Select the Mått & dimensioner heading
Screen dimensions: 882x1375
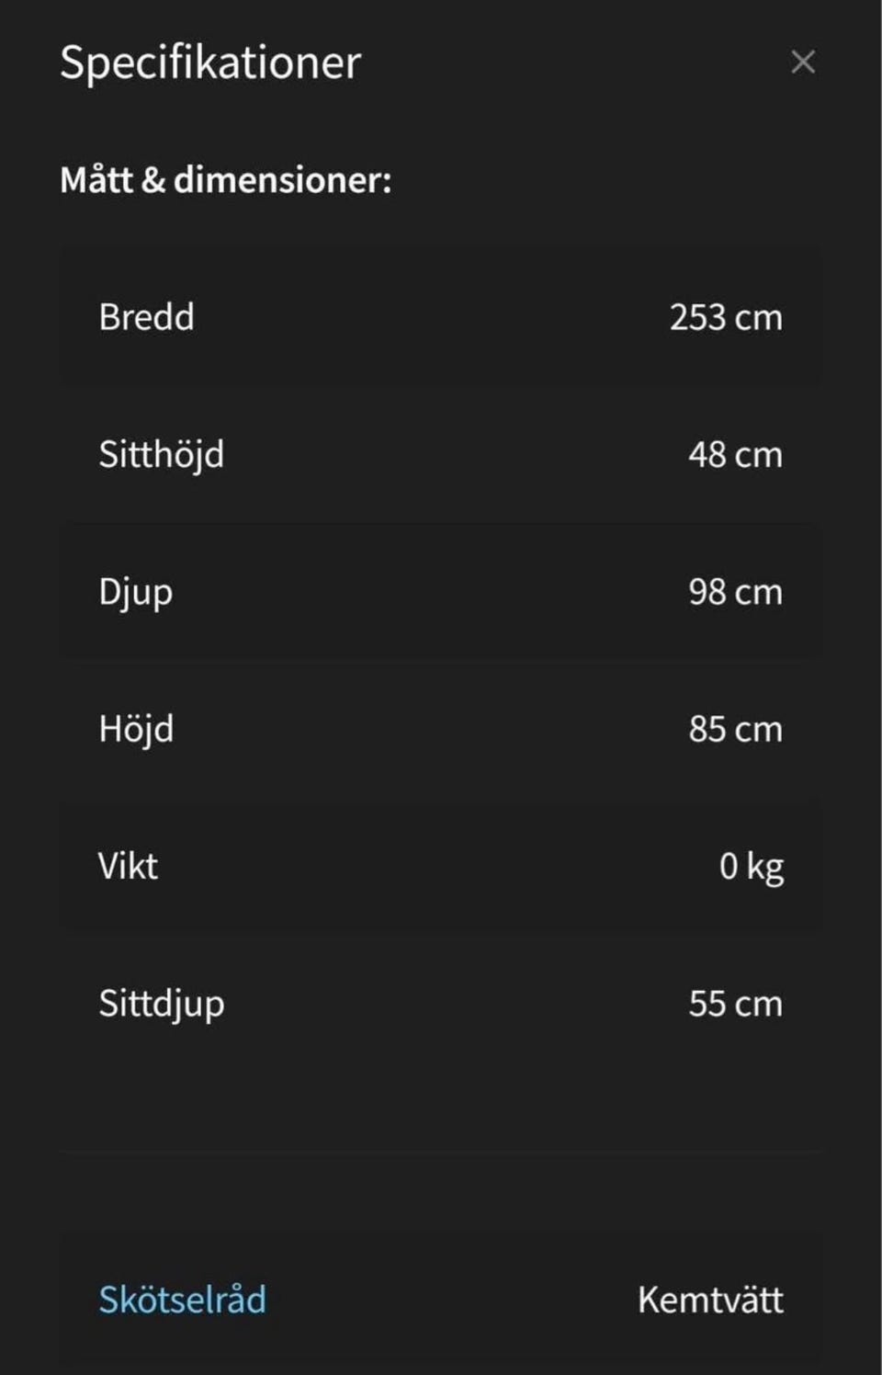(225, 179)
